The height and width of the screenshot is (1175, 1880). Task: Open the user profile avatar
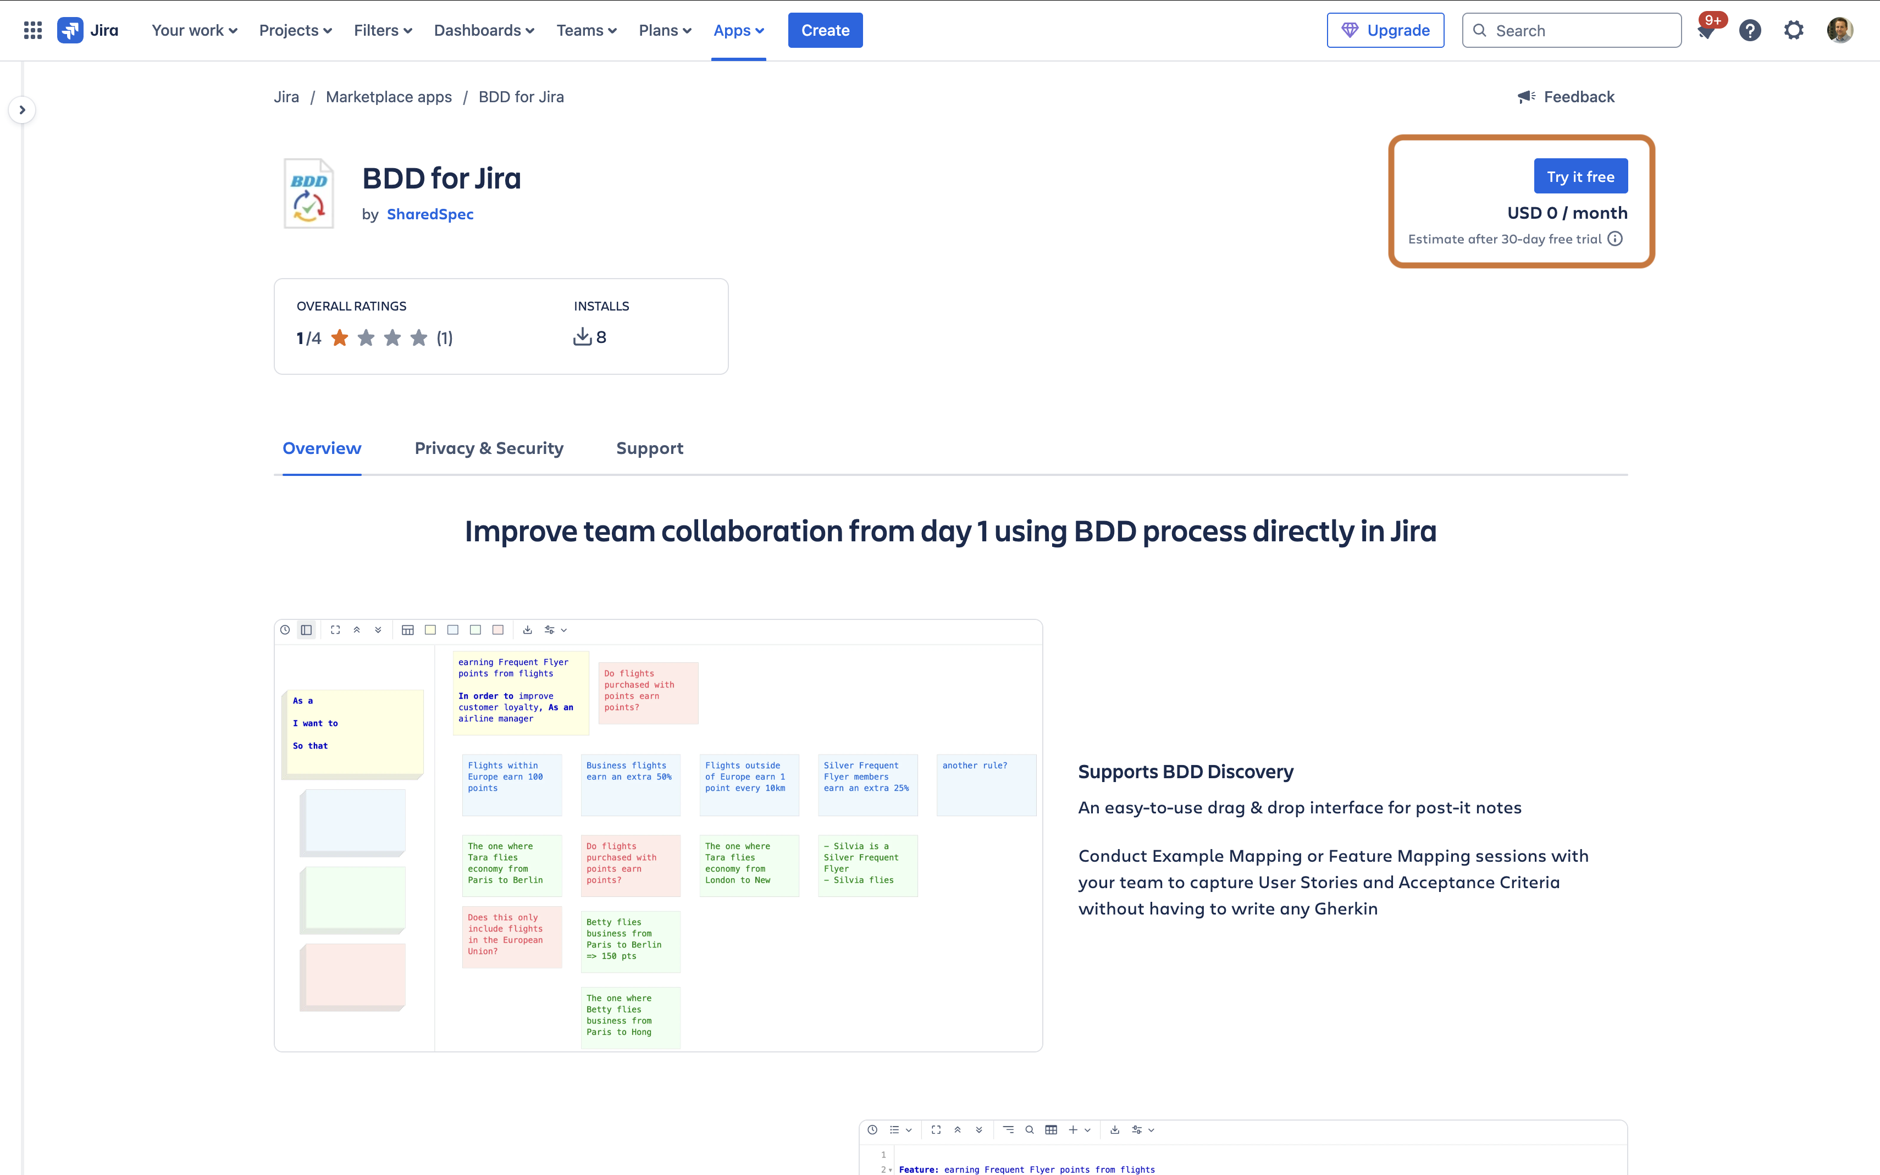(1839, 30)
